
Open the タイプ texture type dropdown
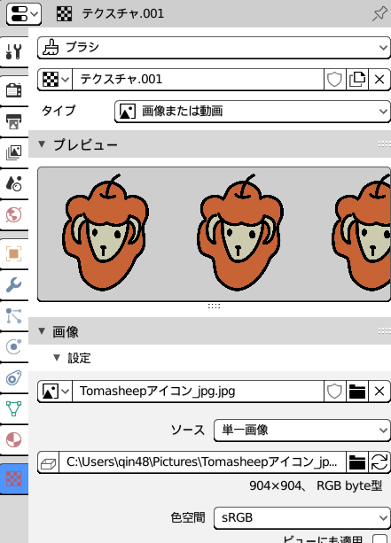coord(253,112)
